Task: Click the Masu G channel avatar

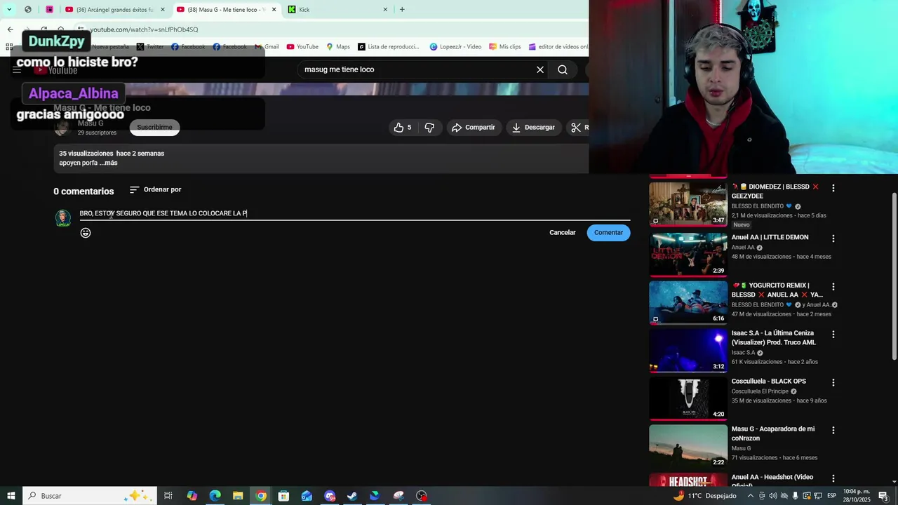Action: (x=62, y=128)
